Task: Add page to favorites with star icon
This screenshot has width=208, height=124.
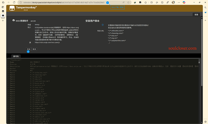Action: coord(128,2)
